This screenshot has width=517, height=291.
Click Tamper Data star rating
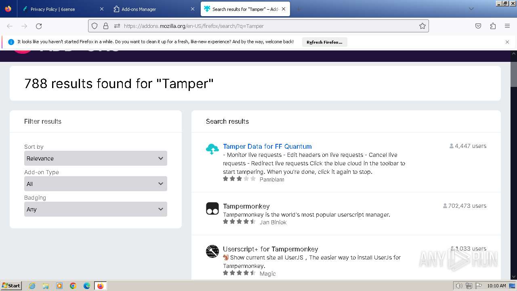pyautogui.click(x=240, y=179)
